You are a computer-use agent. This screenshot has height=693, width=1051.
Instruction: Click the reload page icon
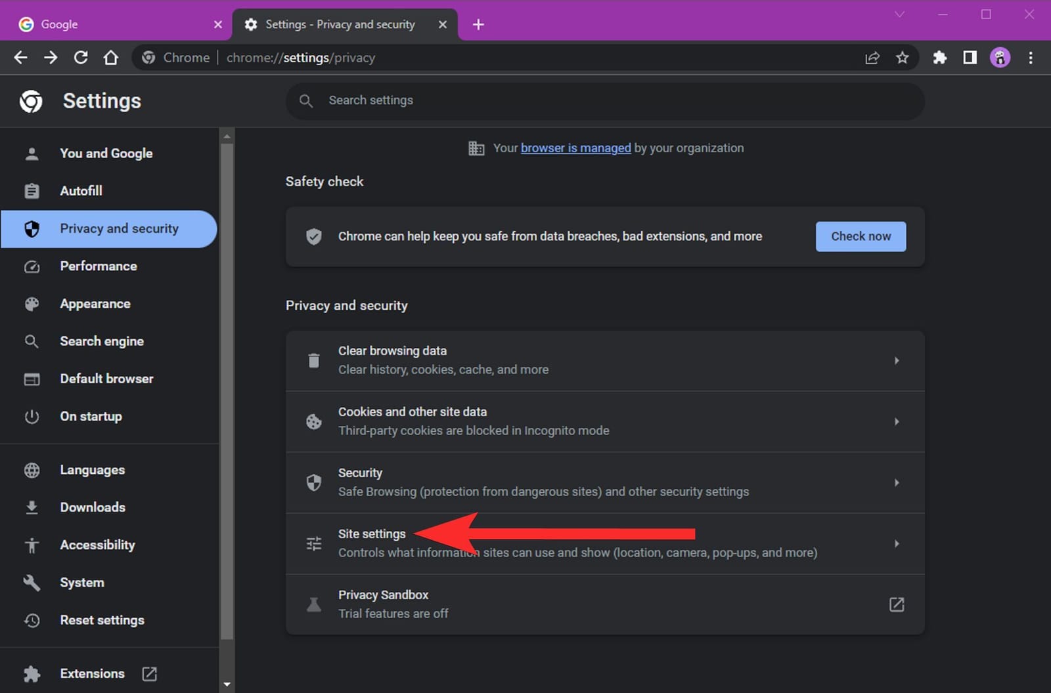[81, 58]
